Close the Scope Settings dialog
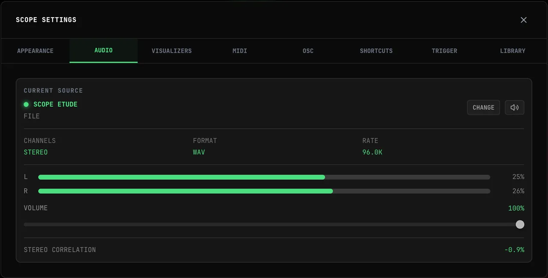Image resolution: width=548 pixels, height=278 pixels. 524,20
